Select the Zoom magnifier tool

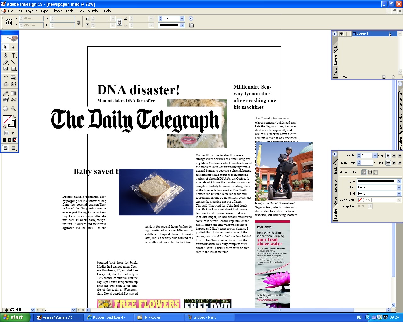(14, 108)
